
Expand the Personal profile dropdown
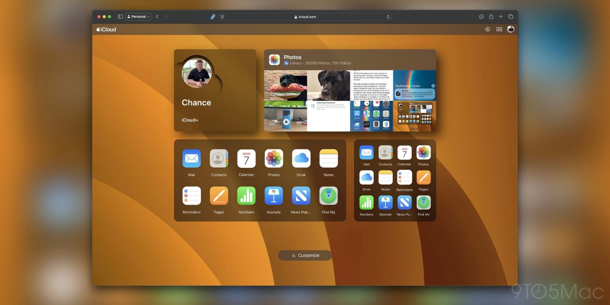pos(139,17)
